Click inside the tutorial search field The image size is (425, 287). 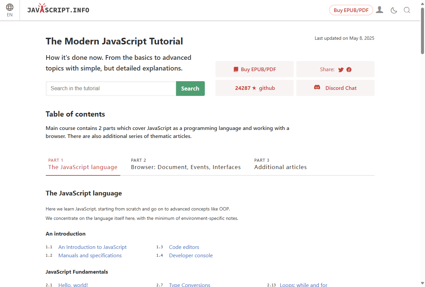coord(111,88)
